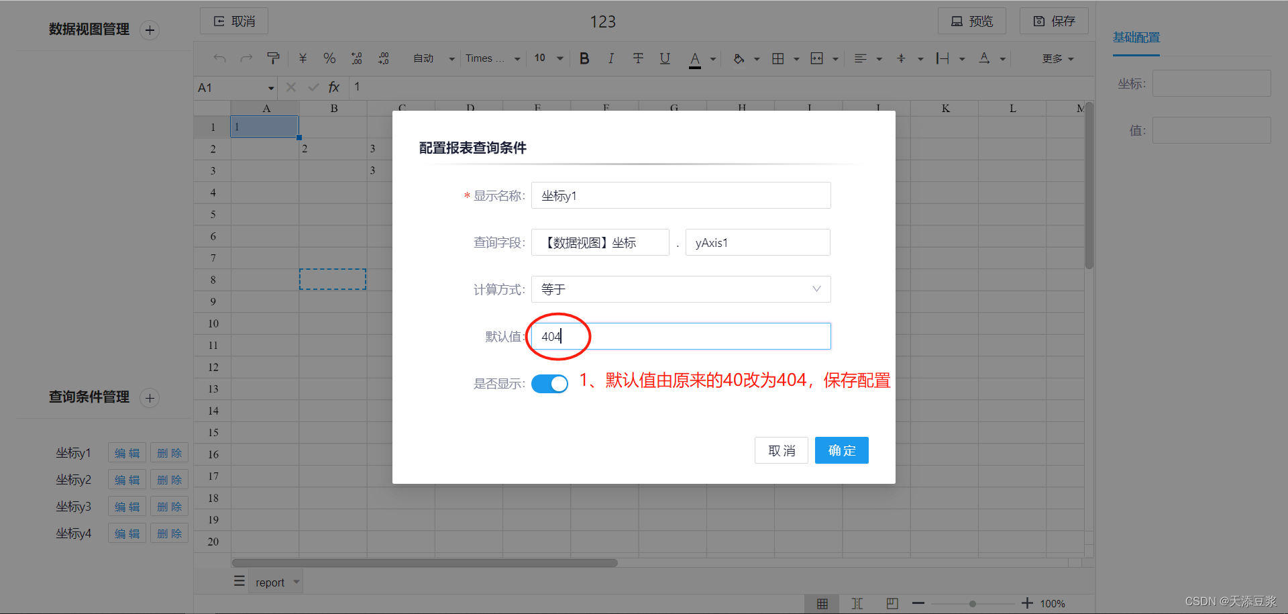Click 确定 to confirm the dialog

(842, 450)
